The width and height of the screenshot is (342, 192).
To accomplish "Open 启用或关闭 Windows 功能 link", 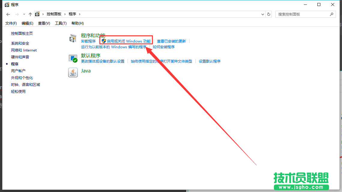I will coord(129,41).
